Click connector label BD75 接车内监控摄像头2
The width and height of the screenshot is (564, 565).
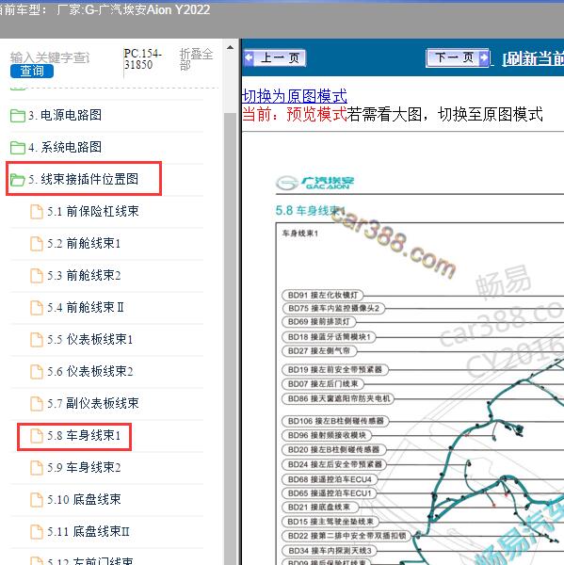point(333,308)
